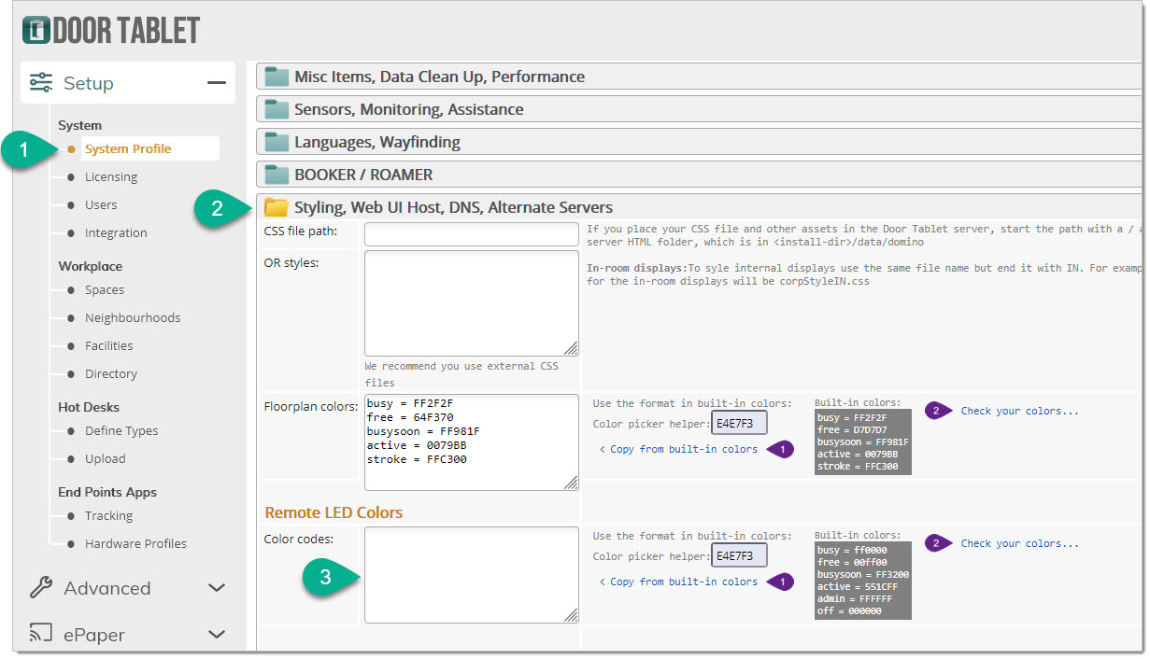Click the Remote LED Color codes textarea
The image size is (1150, 659).
(x=471, y=575)
